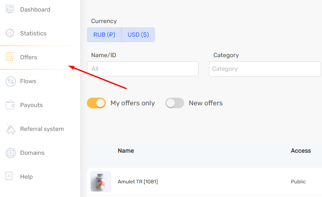Click the Offers checklist icon
The height and width of the screenshot is (197, 322).
[10, 57]
